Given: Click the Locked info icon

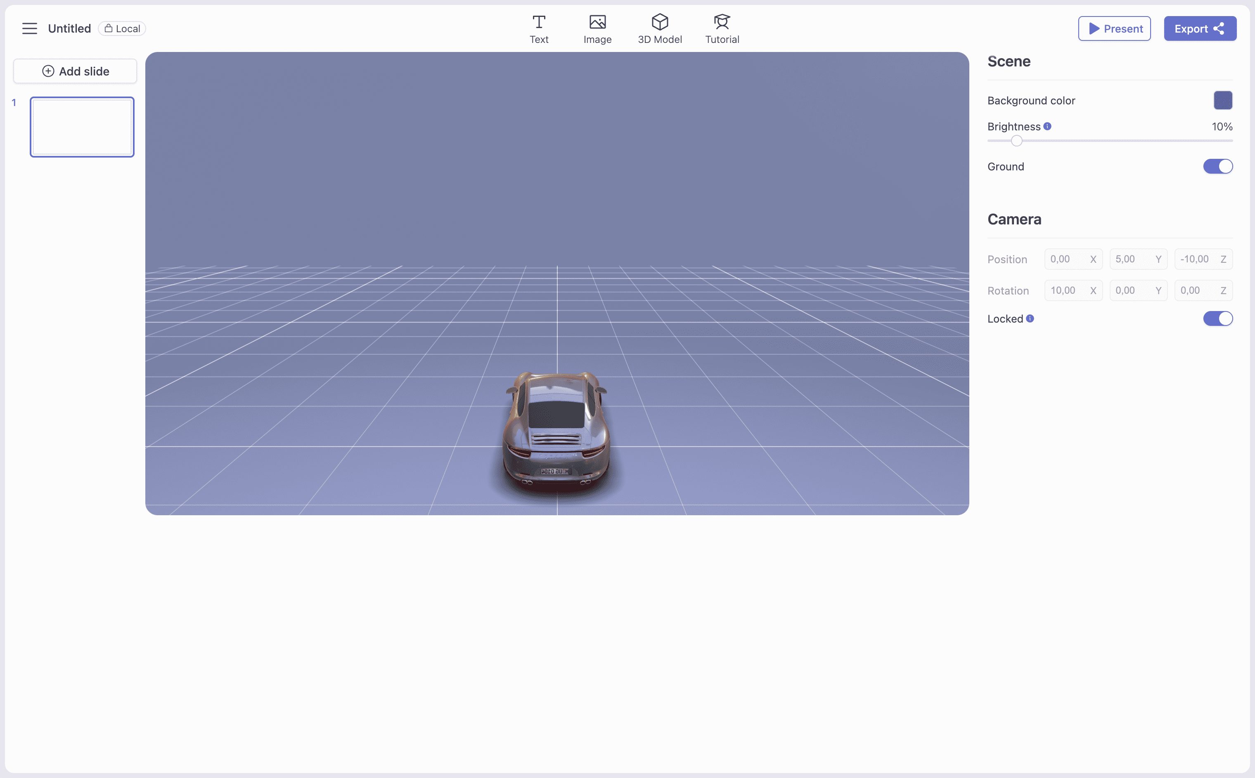Looking at the screenshot, I should (1030, 318).
